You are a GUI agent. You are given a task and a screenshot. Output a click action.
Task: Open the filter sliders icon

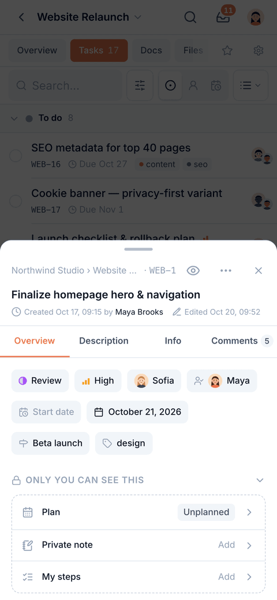140,85
